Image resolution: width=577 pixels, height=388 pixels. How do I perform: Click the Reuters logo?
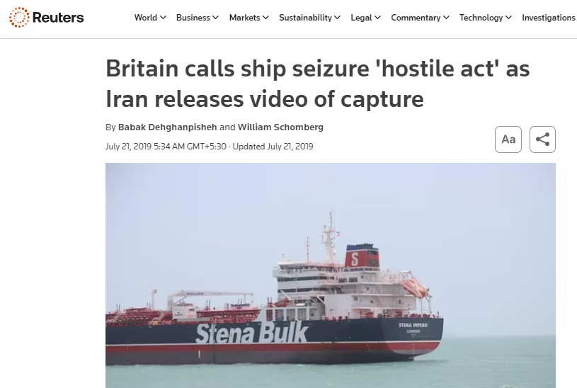click(x=46, y=17)
